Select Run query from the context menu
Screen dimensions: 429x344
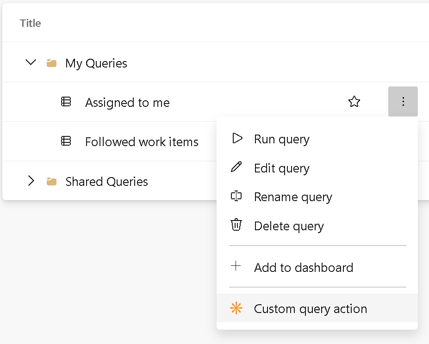[281, 139]
